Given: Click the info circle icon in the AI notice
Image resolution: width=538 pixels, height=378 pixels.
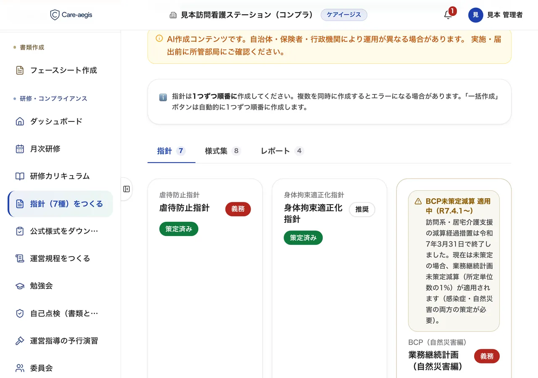Looking at the screenshot, I should click(x=159, y=39).
